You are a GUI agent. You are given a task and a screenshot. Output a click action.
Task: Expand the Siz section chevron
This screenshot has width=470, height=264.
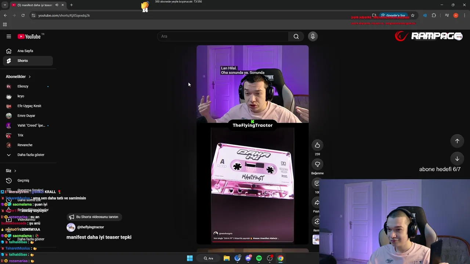[x=15, y=171]
